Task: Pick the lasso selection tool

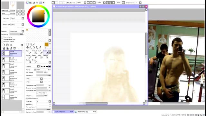Action: click(x=31, y=44)
